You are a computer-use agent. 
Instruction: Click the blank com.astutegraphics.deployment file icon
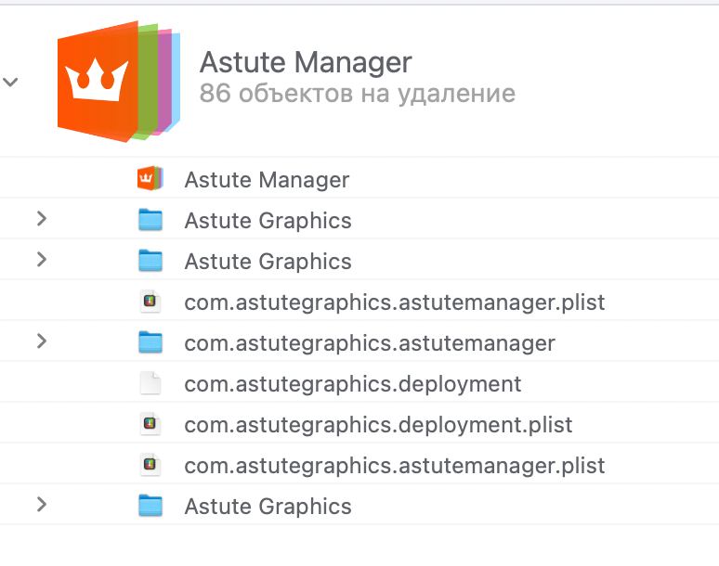coord(150,383)
